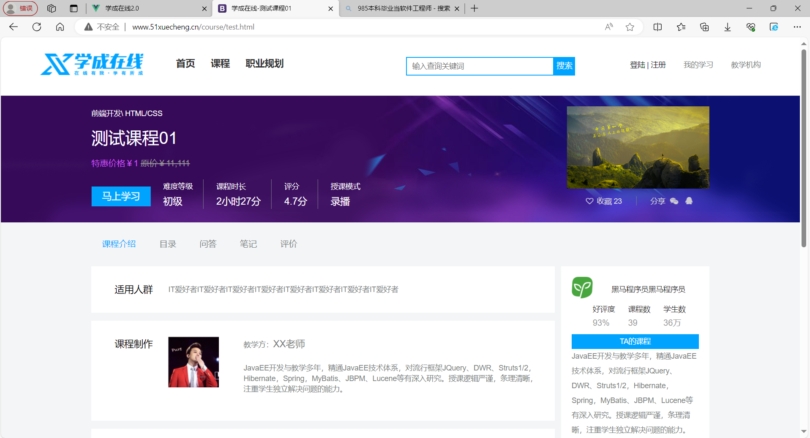Open tab actions menu icon
Image resolution: width=810 pixels, height=438 pixels.
74,8
